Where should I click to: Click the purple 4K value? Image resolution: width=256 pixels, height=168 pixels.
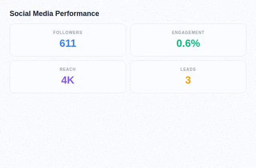[x=68, y=80]
